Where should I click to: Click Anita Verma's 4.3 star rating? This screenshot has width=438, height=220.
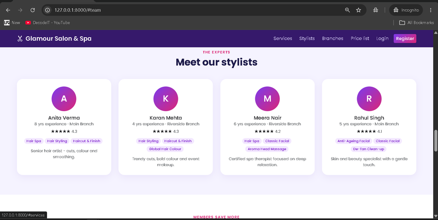(x=64, y=131)
